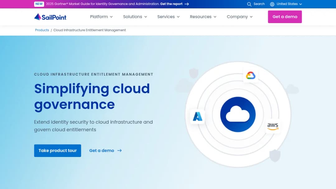Click the NEW badge in banner
Screen dimensions: 336x189
coord(39,4)
